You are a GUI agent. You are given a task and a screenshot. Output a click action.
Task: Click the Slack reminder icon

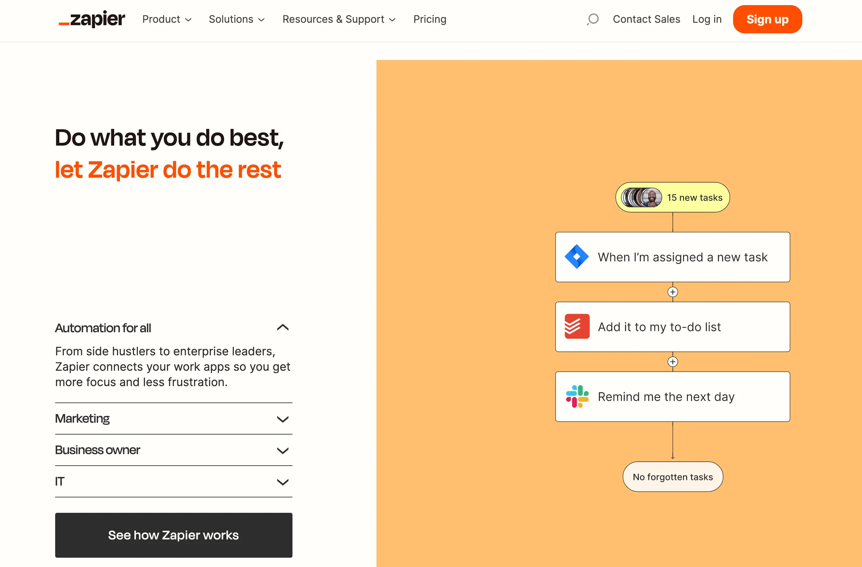point(577,396)
